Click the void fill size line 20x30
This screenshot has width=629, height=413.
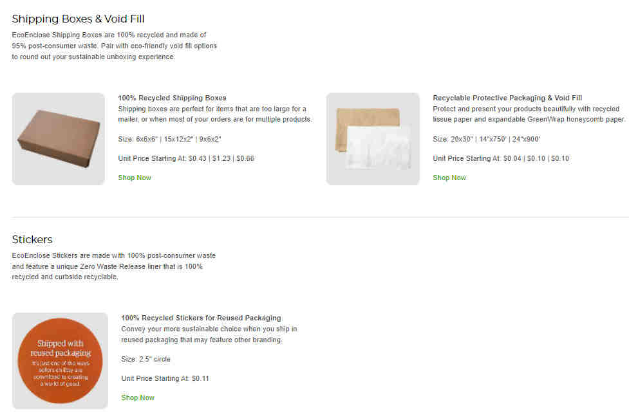click(x=487, y=139)
